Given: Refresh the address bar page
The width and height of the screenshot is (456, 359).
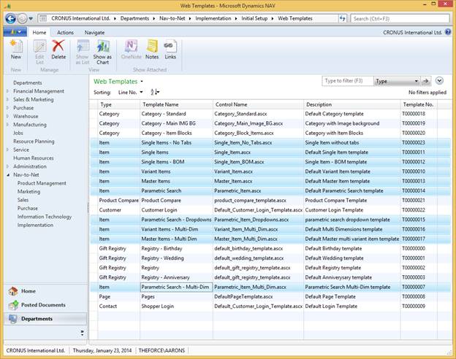Looking at the screenshot, I should coord(342,18).
